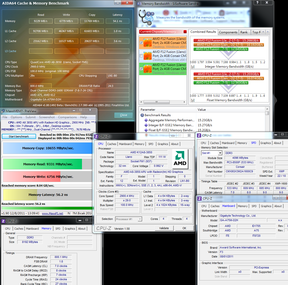Click the MaxxMEM title bar app icon
This screenshot has width=288, height=285.
coord(3,111)
